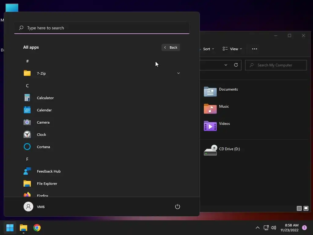313x235 pixels.
Task: Refresh the File Explorer location
Action: [x=236, y=65]
